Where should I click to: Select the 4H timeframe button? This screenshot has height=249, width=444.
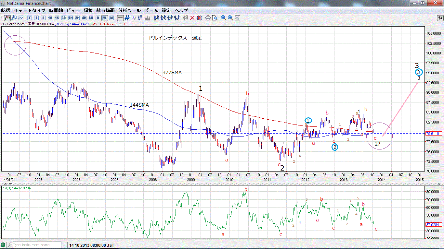(84, 18)
